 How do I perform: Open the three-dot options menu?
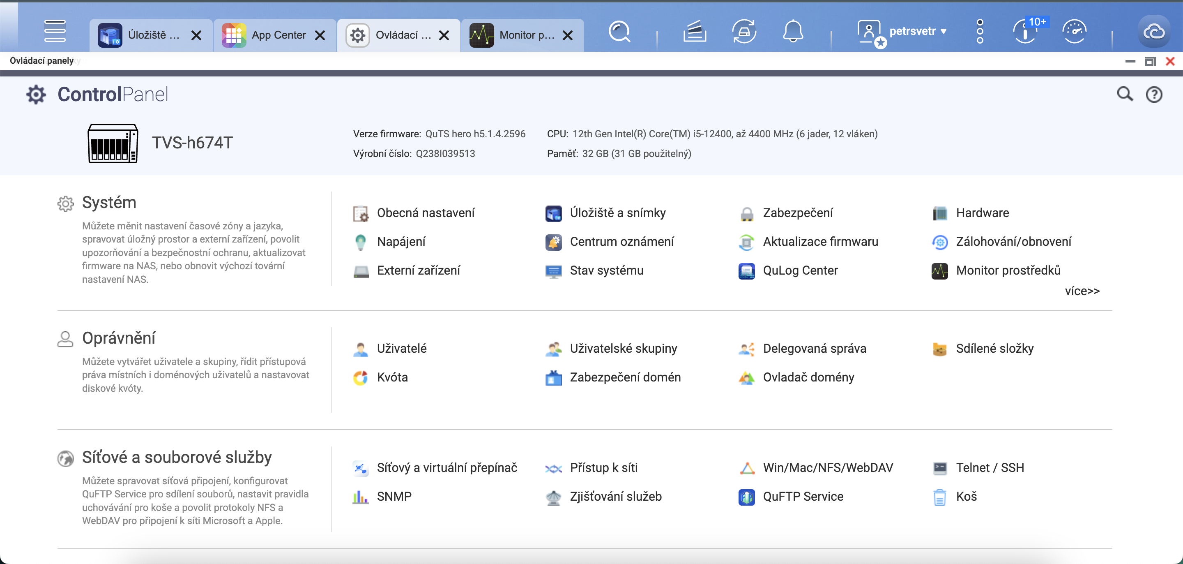(980, 31)
